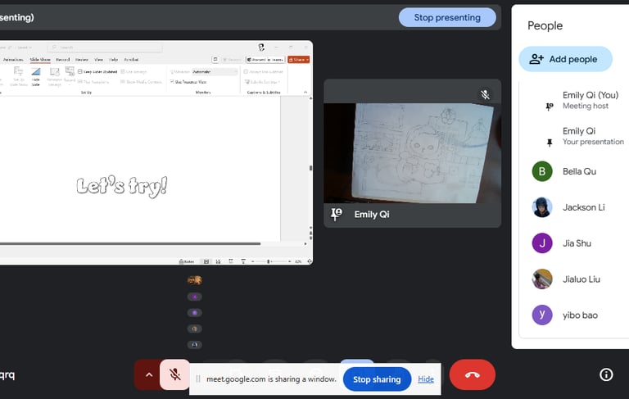
Task: Toggle Keep Slides Updated checkbox
Action: [x=80, y=71]
